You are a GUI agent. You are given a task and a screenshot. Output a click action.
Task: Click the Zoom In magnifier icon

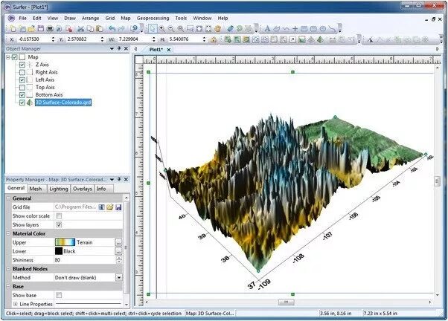161,28
